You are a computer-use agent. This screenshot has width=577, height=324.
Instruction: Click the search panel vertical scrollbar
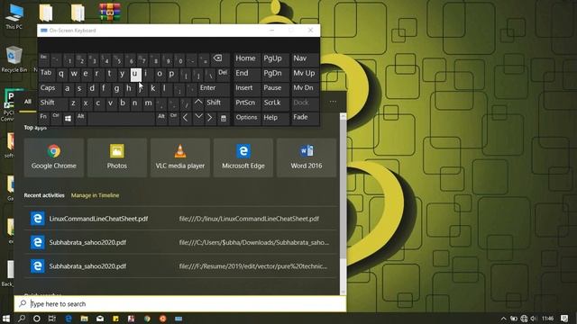click(x=343, y=204)
